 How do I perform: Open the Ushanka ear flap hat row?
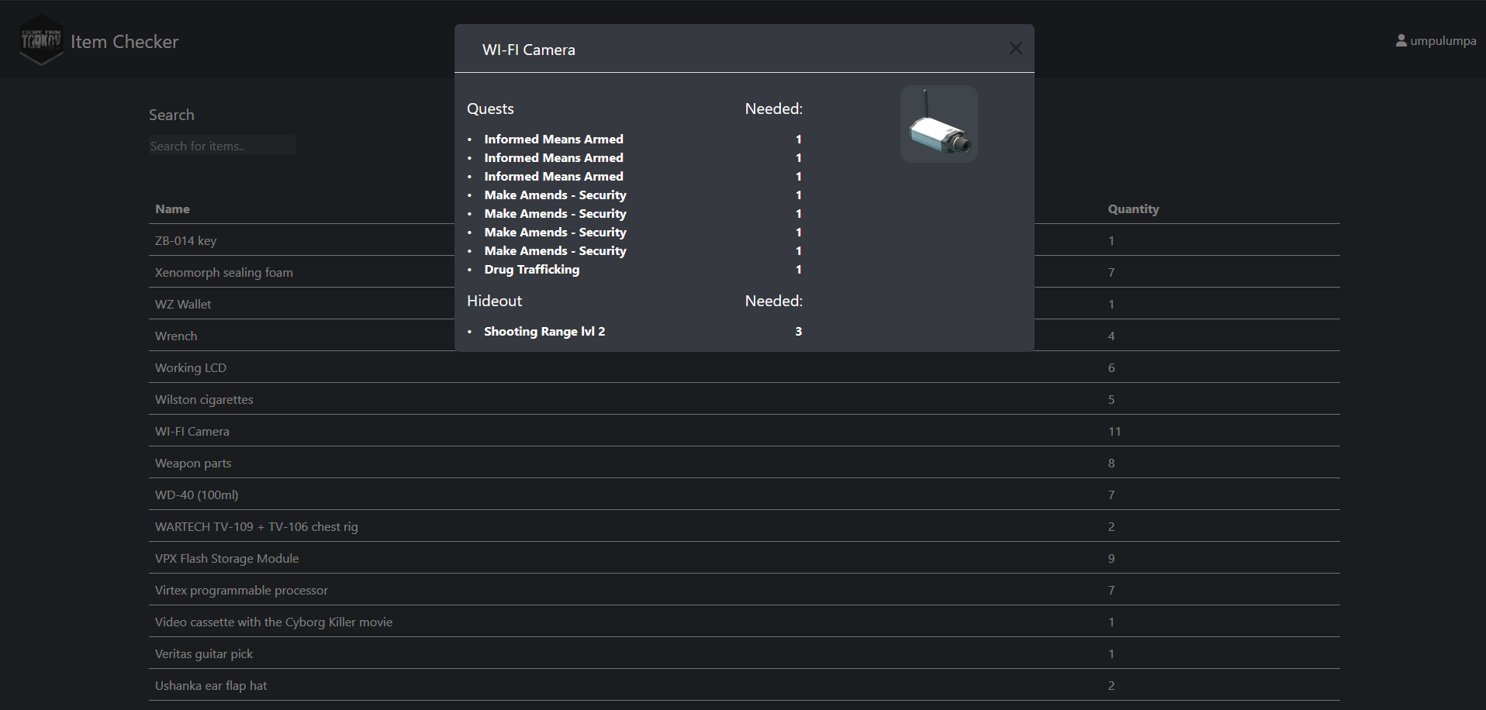pos(211,686)
